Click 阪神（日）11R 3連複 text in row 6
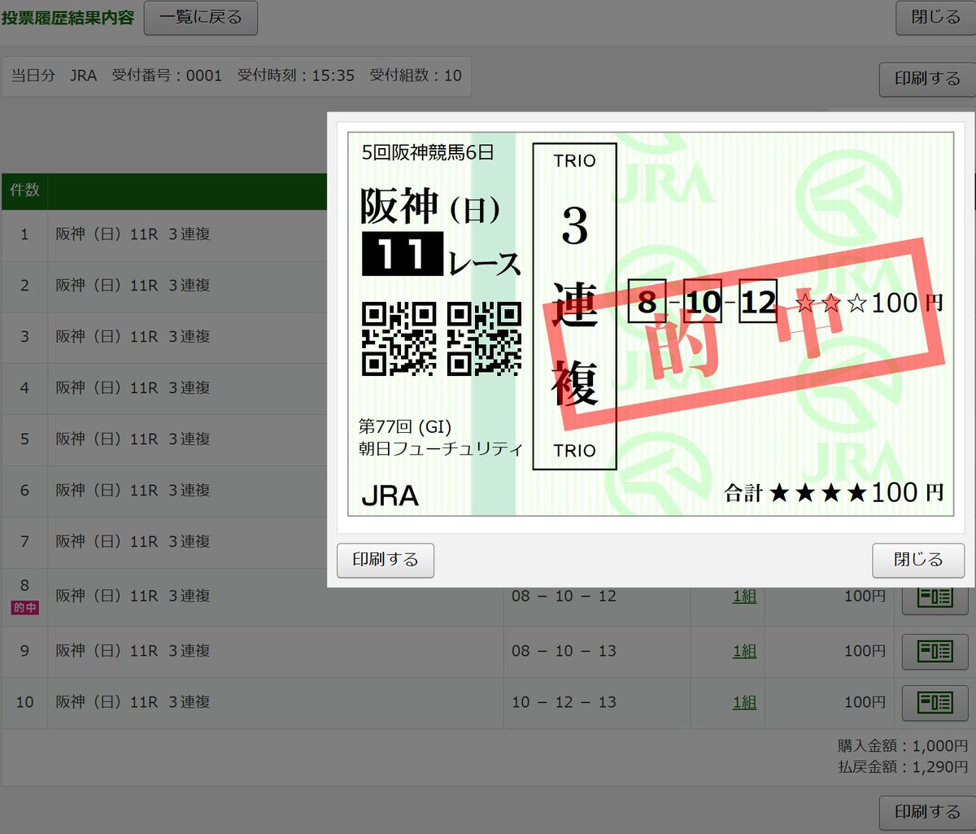 pos(133,491)
